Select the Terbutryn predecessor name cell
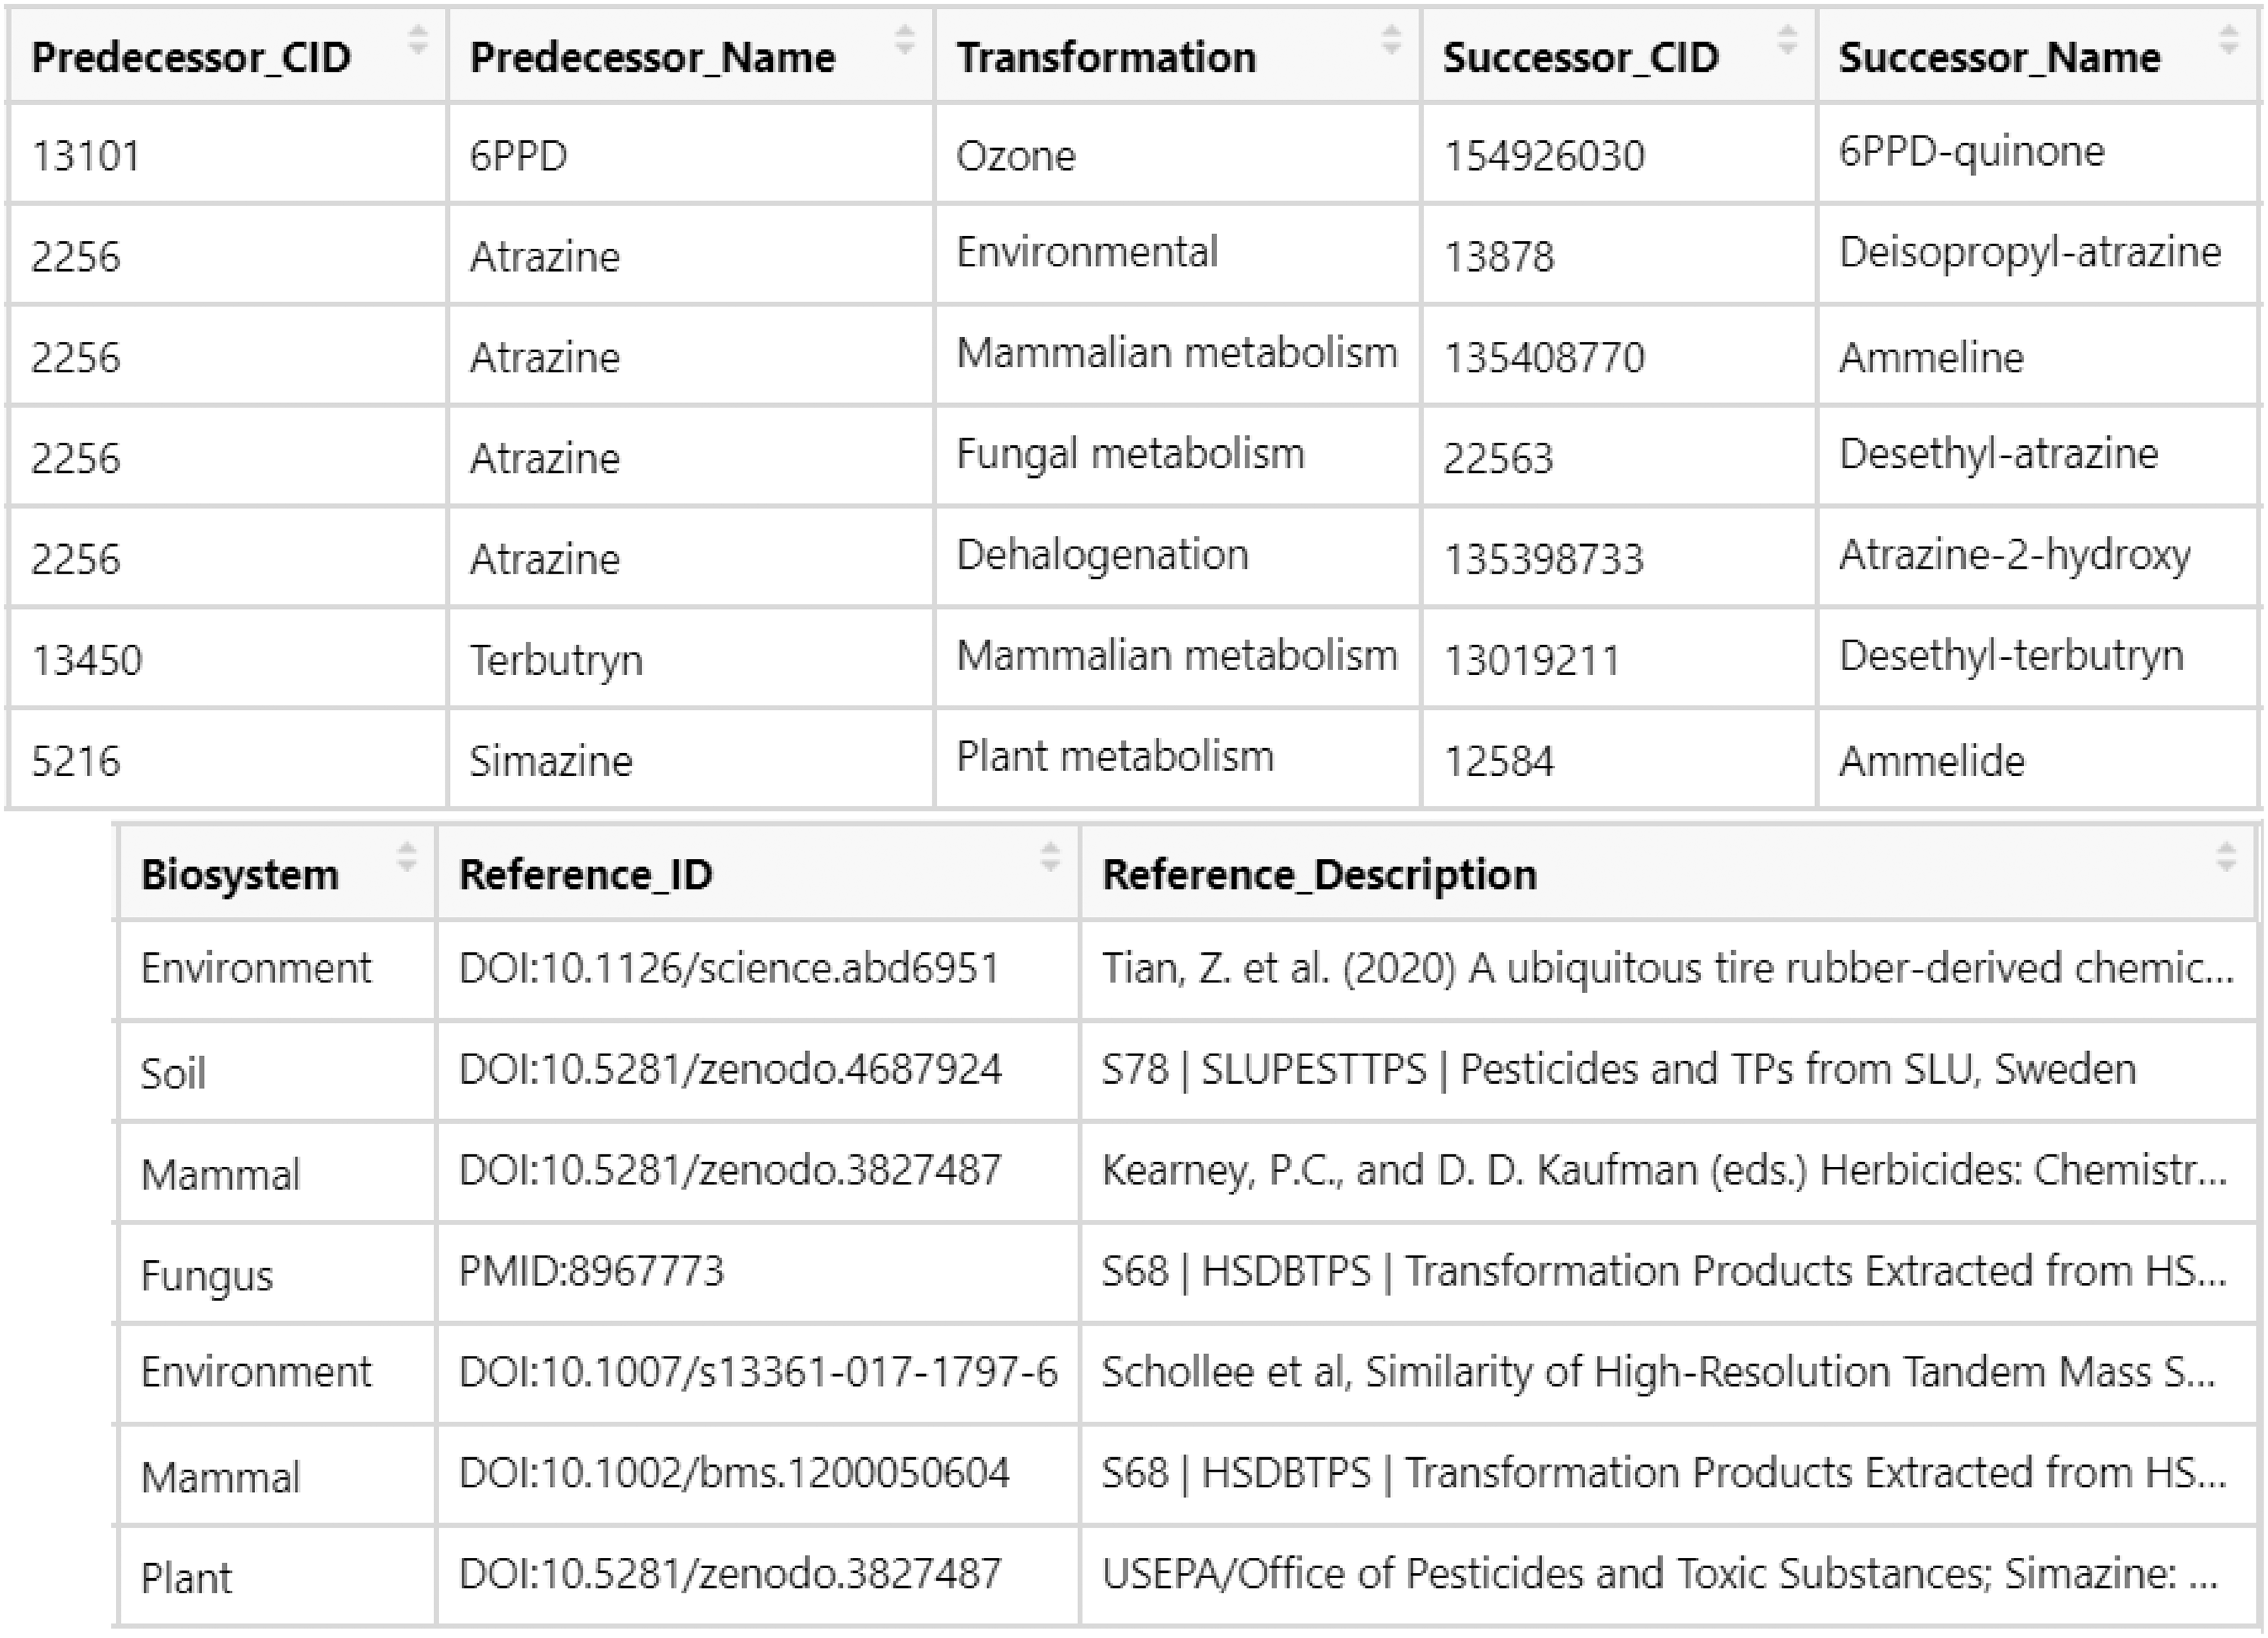 [556, 659]
